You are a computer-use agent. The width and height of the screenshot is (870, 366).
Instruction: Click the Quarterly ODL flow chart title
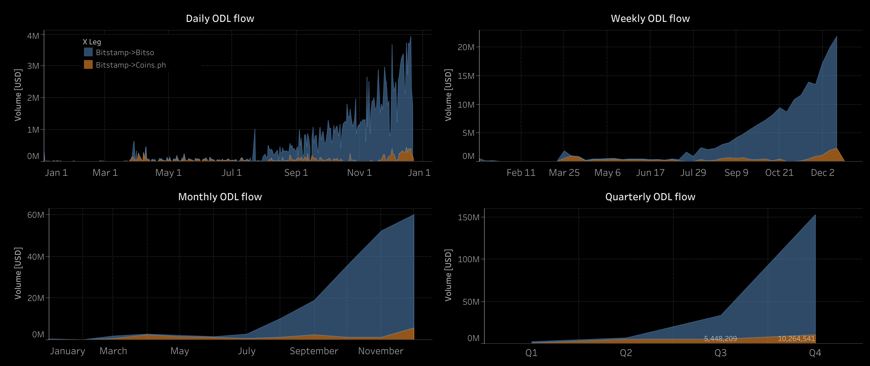pos(650,197)
